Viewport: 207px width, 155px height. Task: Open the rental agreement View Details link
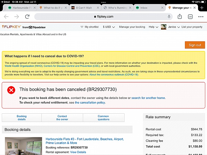click(x=78, y=152)
